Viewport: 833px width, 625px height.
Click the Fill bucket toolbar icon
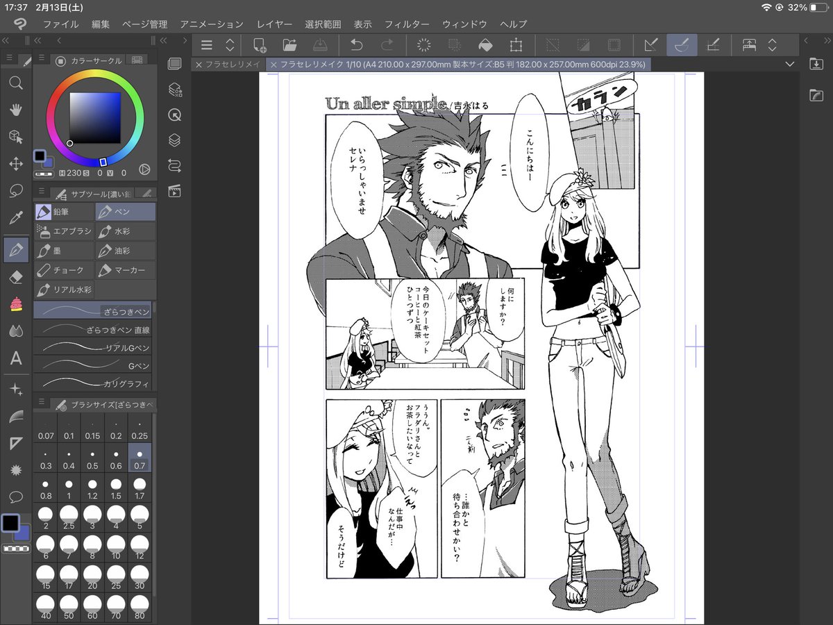(487, 45)
